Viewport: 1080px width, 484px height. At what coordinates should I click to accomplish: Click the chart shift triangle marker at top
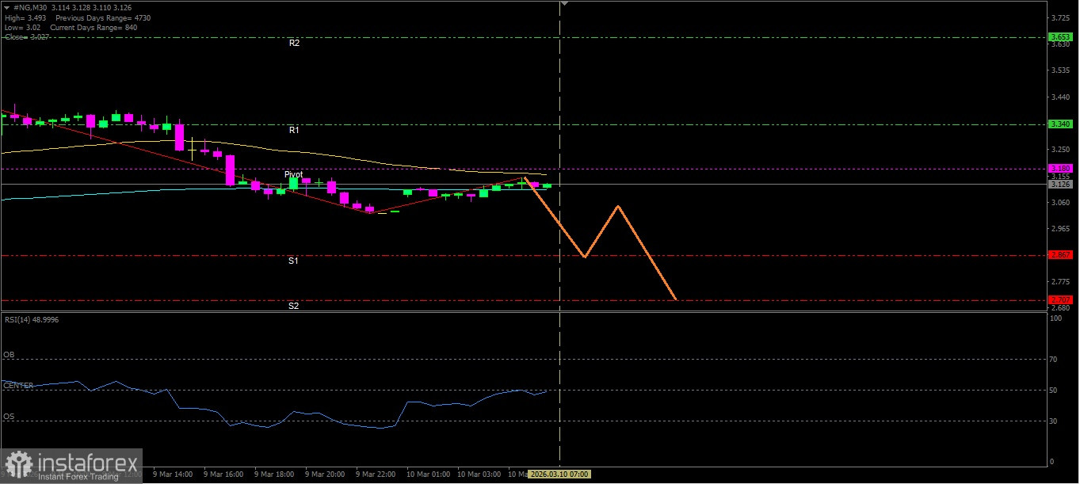coord(563,4)
